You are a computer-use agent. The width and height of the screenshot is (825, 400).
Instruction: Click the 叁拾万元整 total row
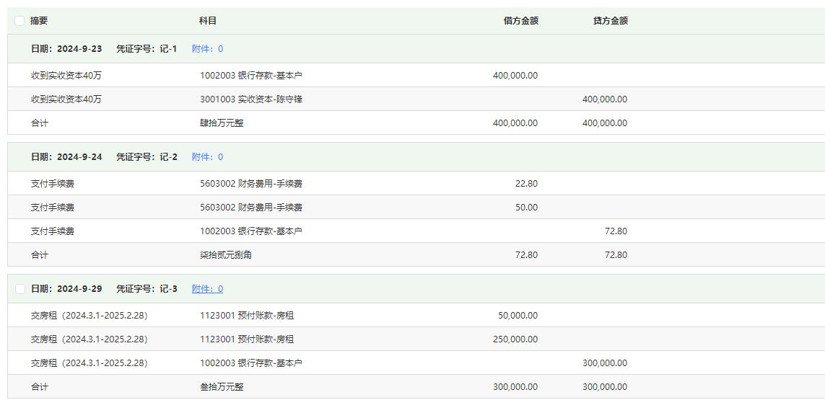416,386
